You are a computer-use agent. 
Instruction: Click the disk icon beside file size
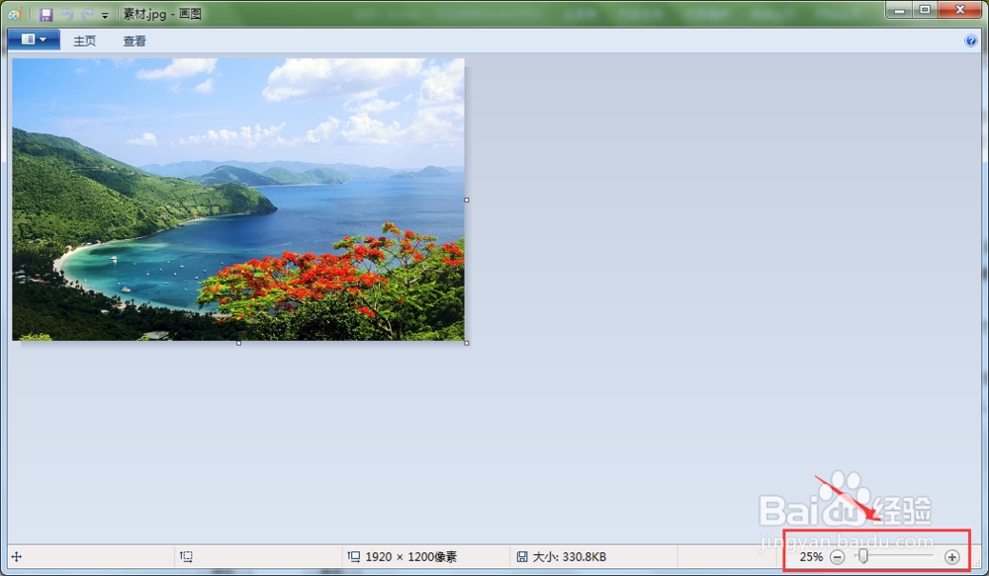(522, 556)
